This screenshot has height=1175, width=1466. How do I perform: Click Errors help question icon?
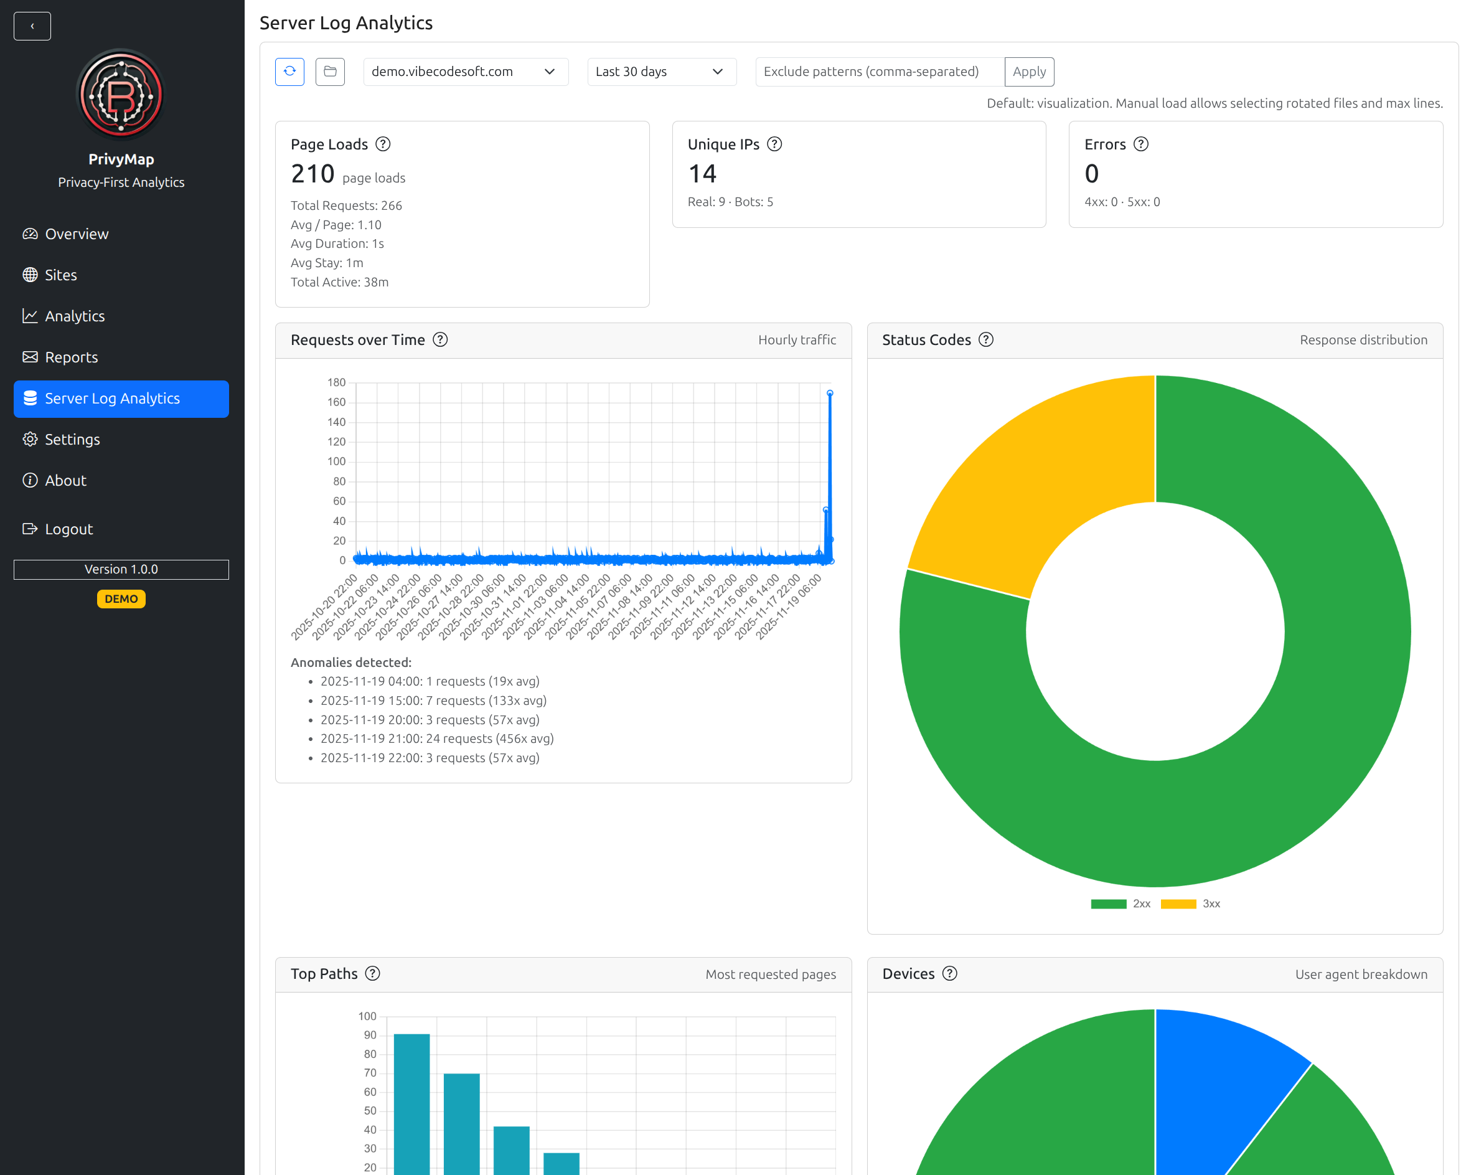(x=1140, y=144)
